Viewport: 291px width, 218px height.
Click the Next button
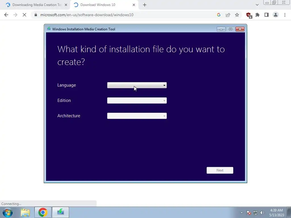[220, 170]
